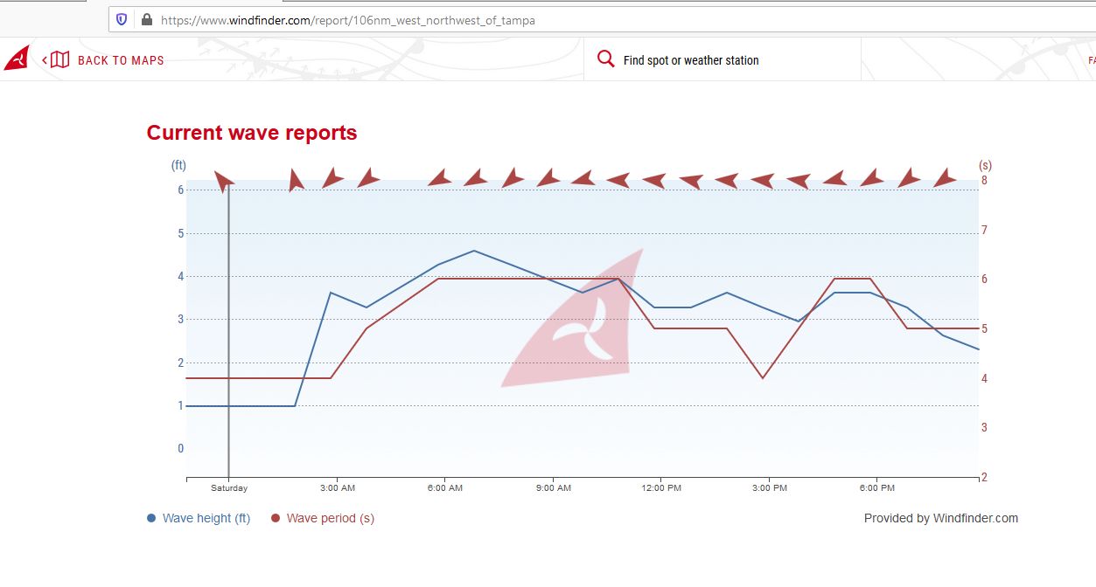Open the tracking protection shield icon
The height and width of the screenshot is (587, 1096).
[x=122, y=19]
